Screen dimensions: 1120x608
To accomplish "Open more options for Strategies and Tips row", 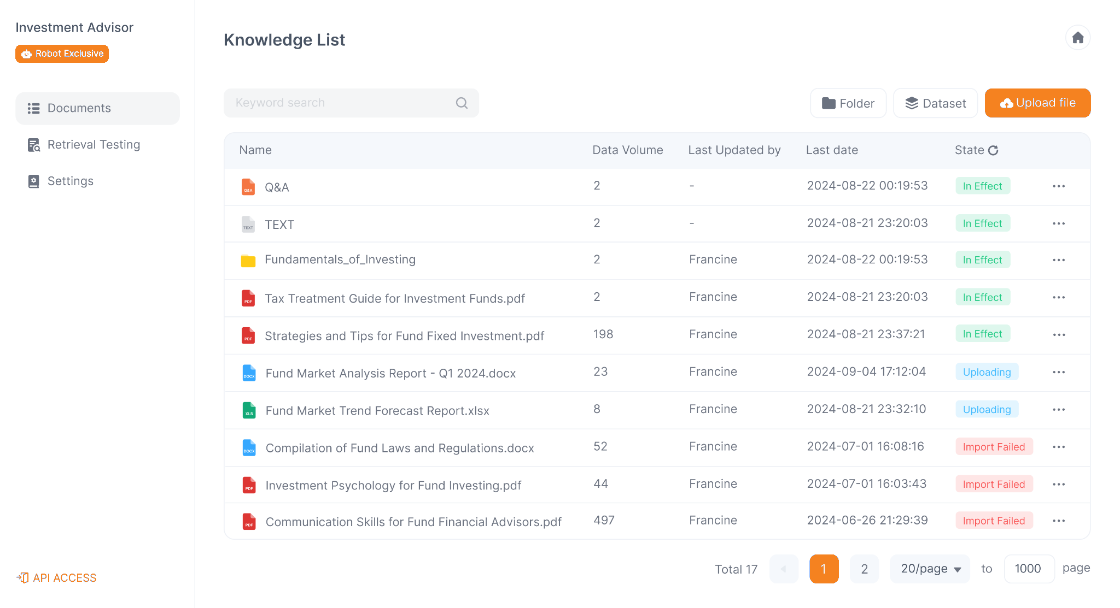I will (x=1058, y=334).
